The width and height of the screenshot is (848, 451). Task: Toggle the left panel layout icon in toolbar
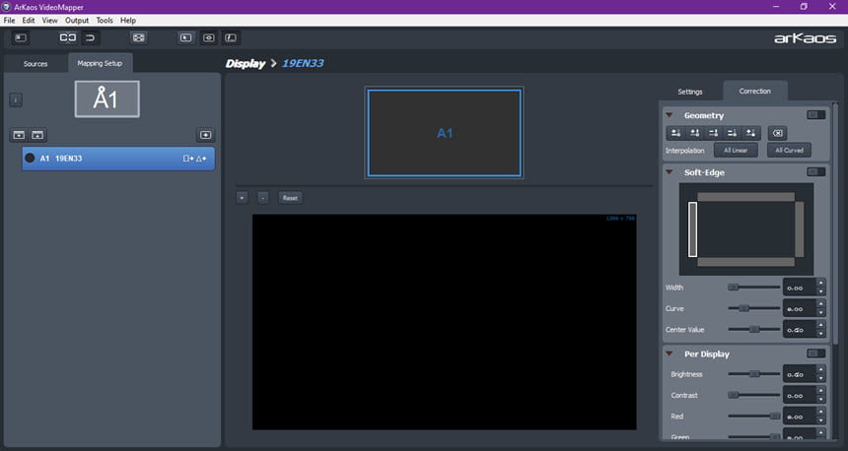pyautogui.click(x=21, y=37)
